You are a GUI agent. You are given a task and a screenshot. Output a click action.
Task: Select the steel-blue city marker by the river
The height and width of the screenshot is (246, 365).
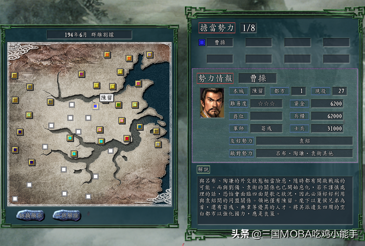coord(139,127)
